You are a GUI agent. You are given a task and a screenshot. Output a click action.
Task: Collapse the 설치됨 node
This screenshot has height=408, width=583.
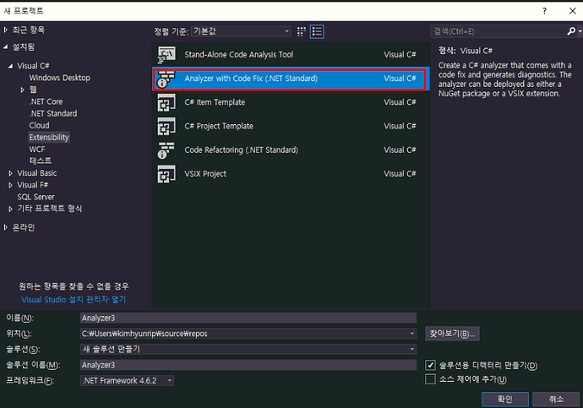pyautogui.click(x=6, y=46)
